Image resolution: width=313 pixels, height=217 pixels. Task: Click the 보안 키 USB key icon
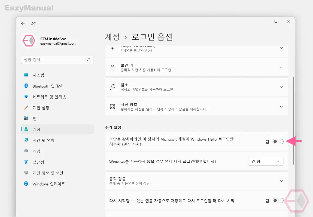point(113,67)
